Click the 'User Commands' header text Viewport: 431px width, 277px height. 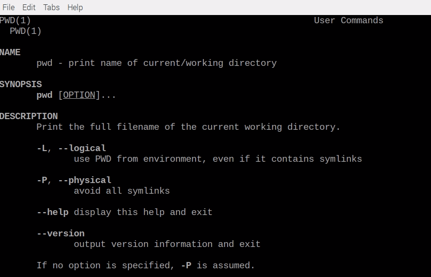click(x=348, y=20)
